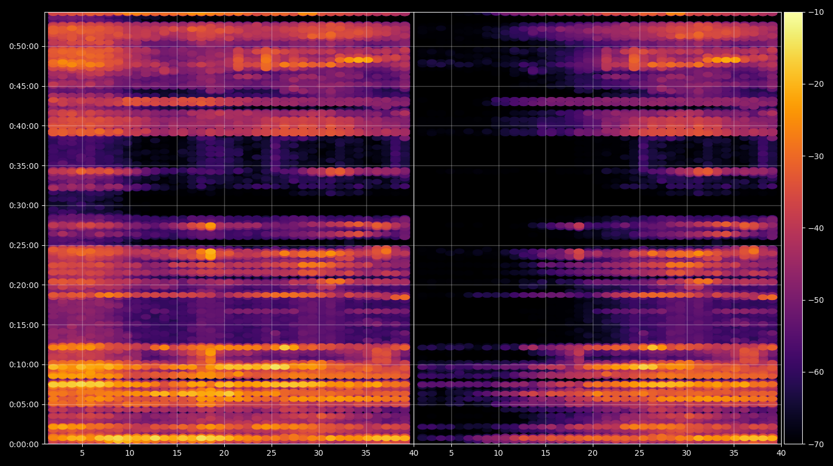Select the 0:05:00 time axis label

click(24, 404)
